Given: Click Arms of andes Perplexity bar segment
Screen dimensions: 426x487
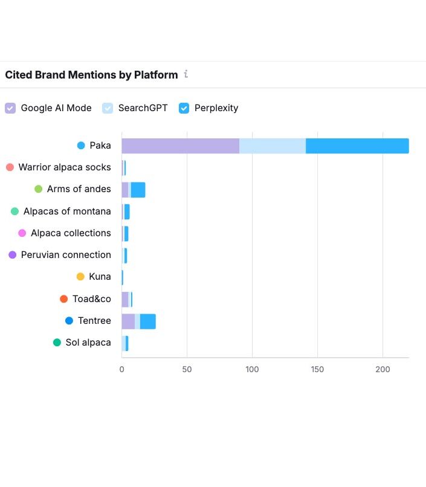Looking at the screenshot, I should pos(138,190).
